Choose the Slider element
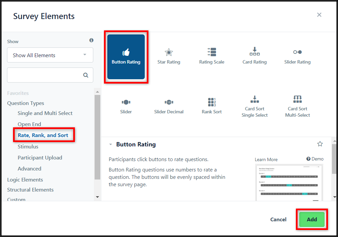Image resolution: width=338 pixels, height=237 pixels. pos(126,106)
